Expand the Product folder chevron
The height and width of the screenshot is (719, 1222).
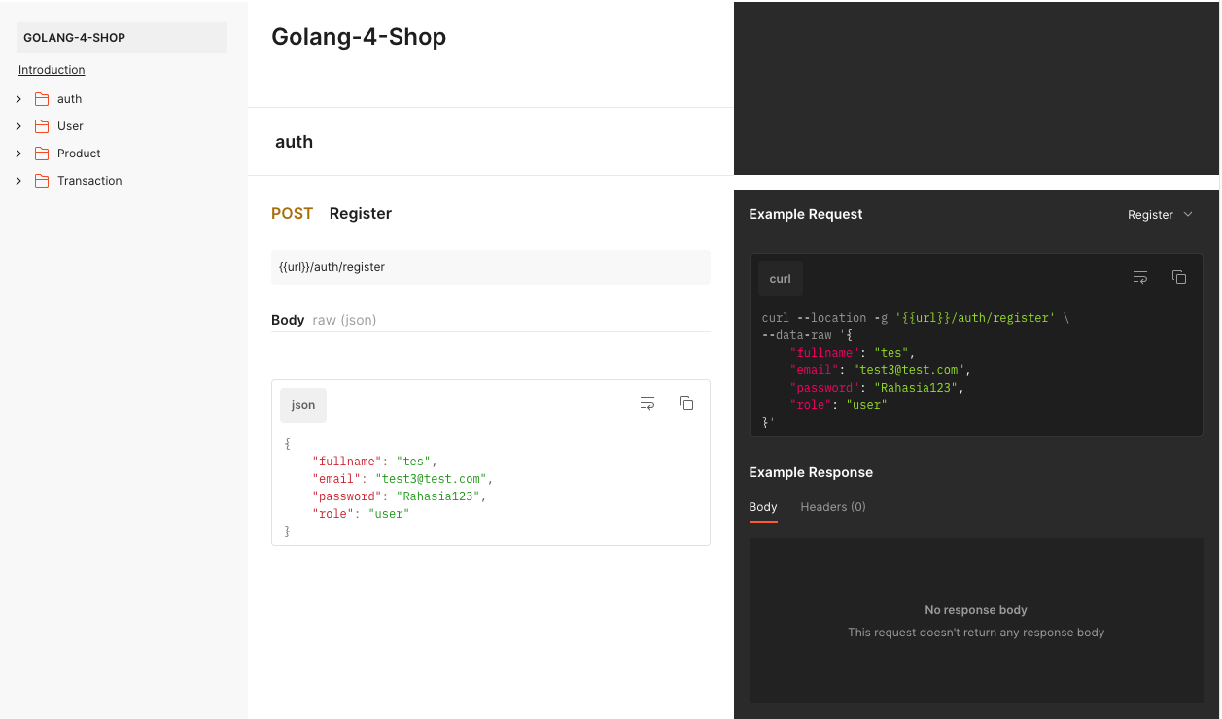(x=18, y=154)
